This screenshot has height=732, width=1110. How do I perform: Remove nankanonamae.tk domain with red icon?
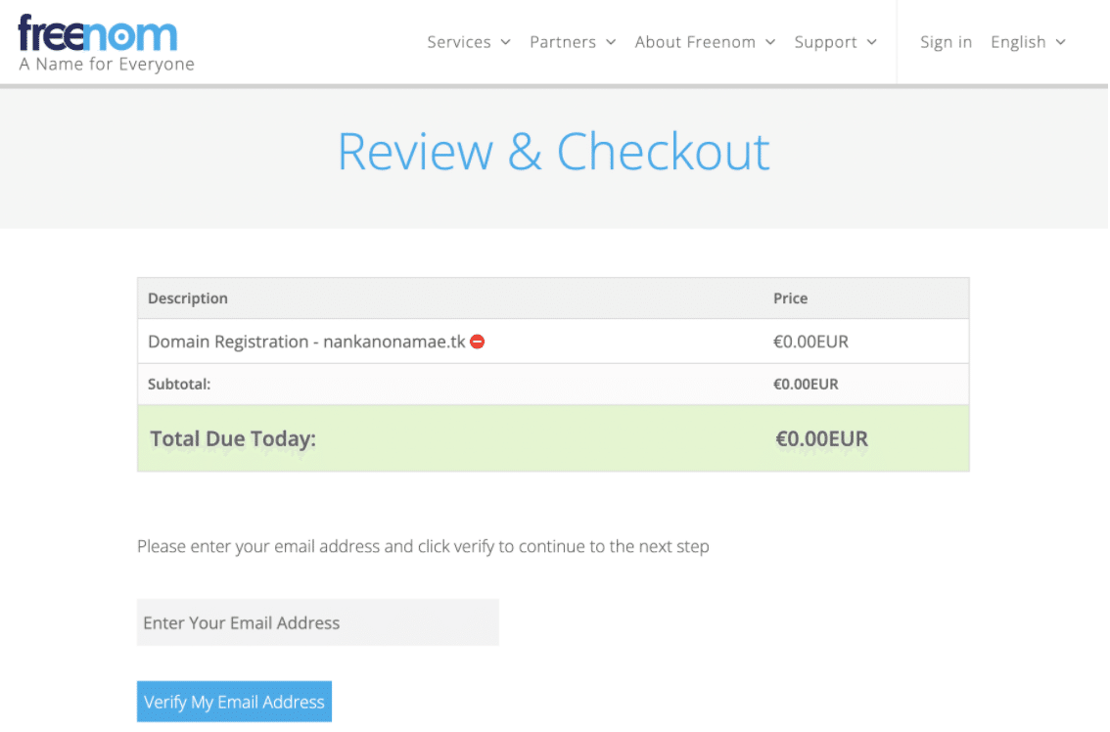coord(478,342)
